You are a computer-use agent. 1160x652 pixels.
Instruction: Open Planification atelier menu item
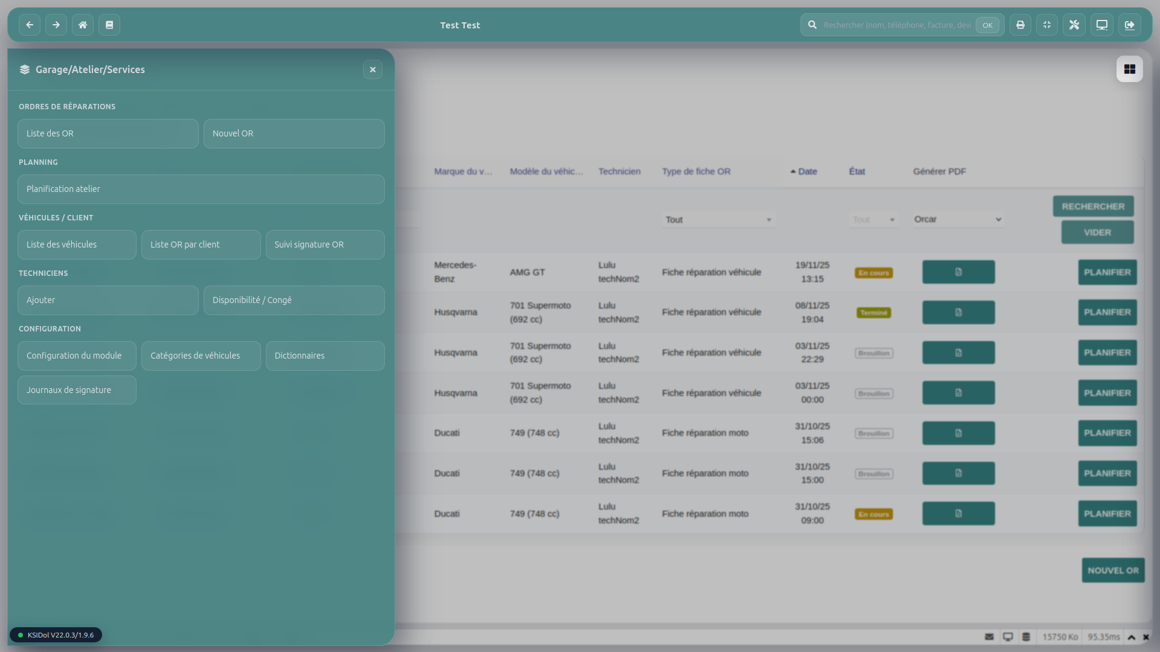tap(201, 189)
